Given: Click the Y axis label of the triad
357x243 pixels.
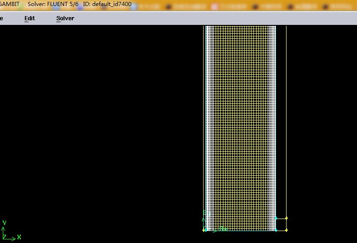Looking at the screenshot, I should point(4,222).
